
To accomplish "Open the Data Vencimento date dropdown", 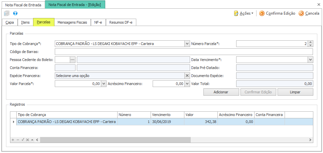I will coord(310,60).
